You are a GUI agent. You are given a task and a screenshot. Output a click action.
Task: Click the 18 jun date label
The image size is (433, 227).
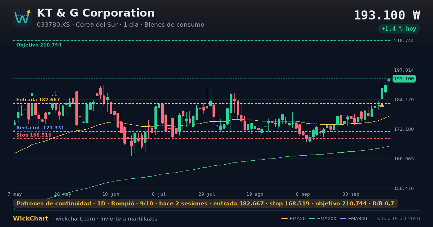point(111,194)
